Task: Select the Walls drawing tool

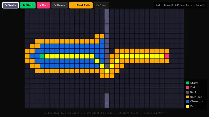Action: click(10, 5)
